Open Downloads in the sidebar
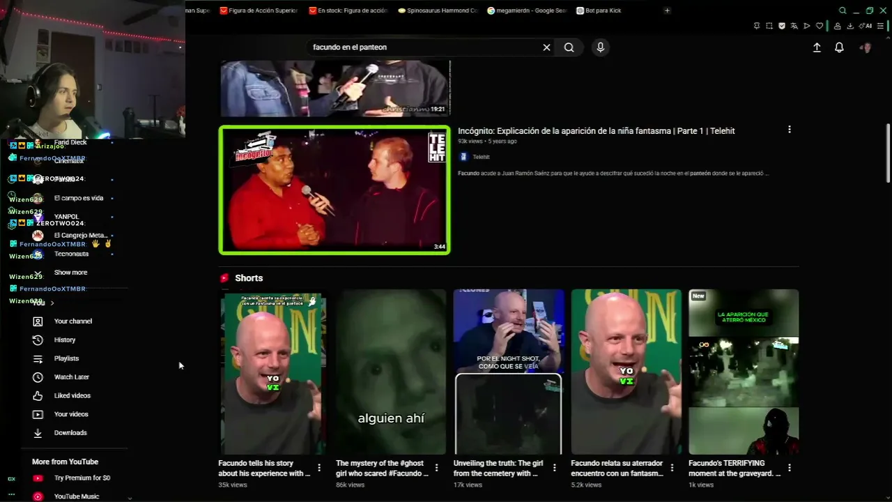 point(70,433)
